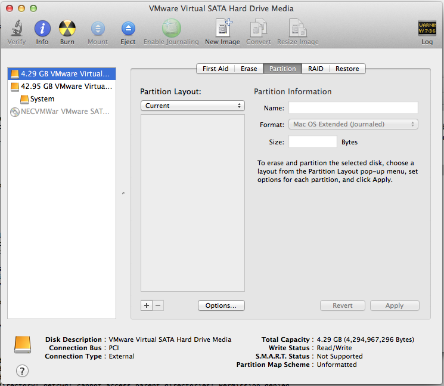Image resolution: width=444 pixels, height=386 pixels.
Task: Click the 'VMware Virtual SATA Hard Drive Media' description
Action: [x=170, y=339]
